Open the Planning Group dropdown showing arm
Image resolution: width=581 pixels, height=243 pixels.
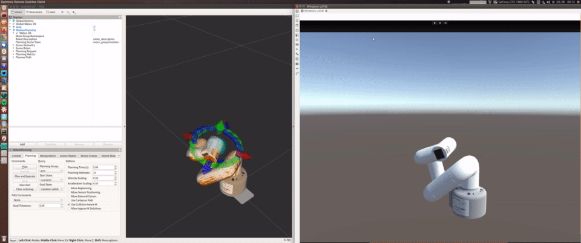(x=51, y=171)
